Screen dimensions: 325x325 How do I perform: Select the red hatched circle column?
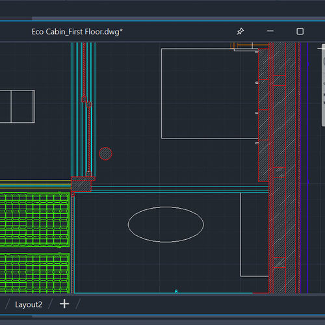105,153
